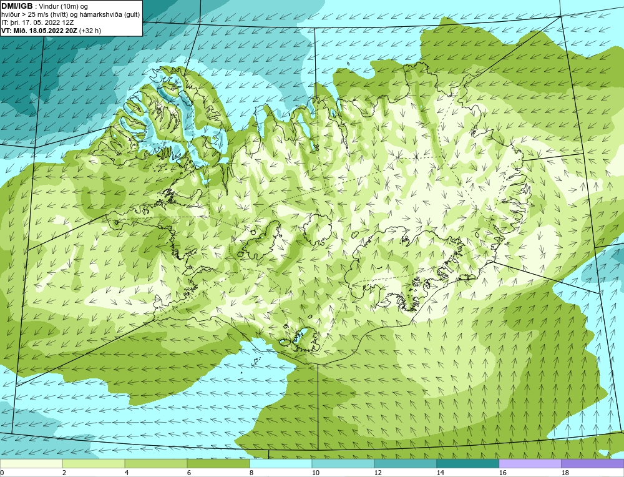Click the 14–16 m/s dark teal legend swatch
The width and height of the screenshot is (624, 477).
pos(467,463)
